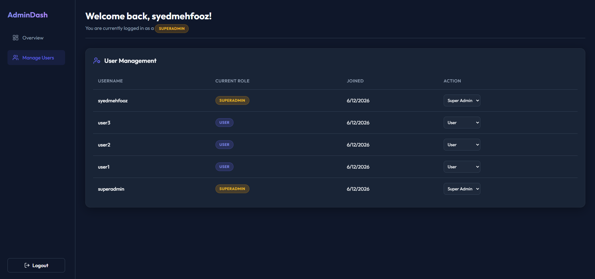The width and height of the screenshot is (595, 279).
Task: Open role dropdown for user1
Action: (x=462, y=167)
